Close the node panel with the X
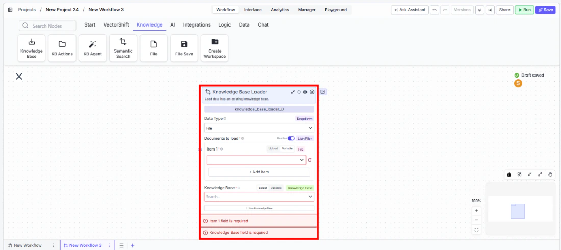This screenshot has width=561, height=250. click(x=19, y=76)
